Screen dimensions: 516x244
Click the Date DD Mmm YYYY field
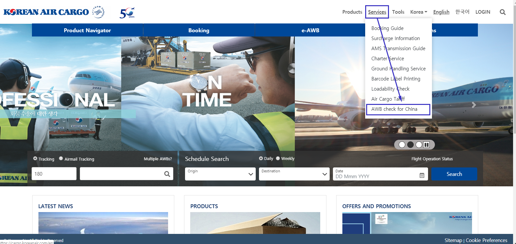(x=380, y=174)
